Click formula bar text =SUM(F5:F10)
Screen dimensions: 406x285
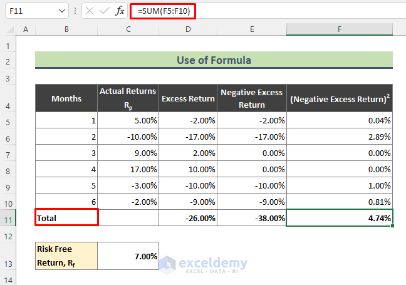coord(164,11)
